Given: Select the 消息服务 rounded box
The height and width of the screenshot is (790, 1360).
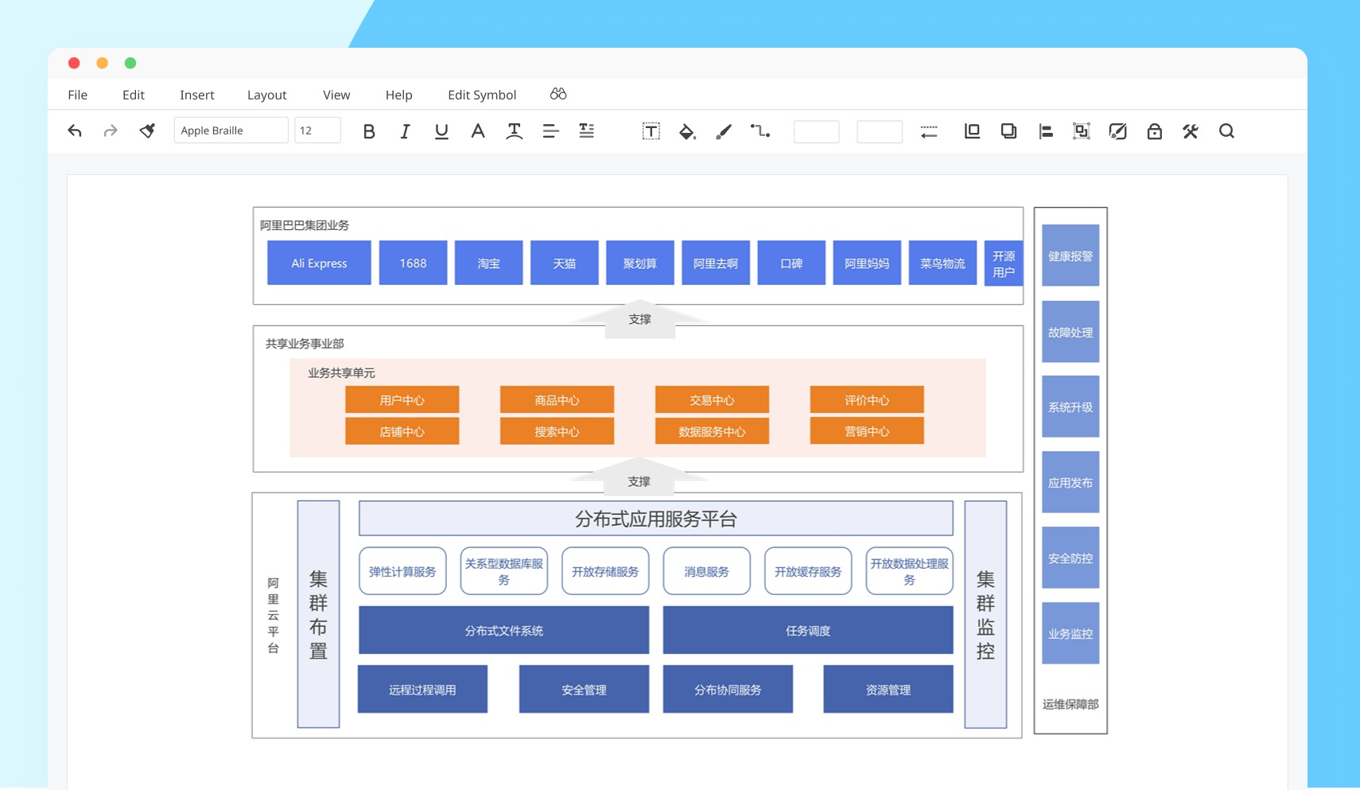Looking at the screenshot, I should [706, 571].
